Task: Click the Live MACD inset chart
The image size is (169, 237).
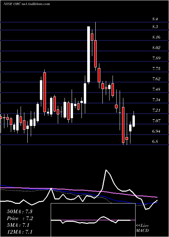Action: [x=93, y=220]
